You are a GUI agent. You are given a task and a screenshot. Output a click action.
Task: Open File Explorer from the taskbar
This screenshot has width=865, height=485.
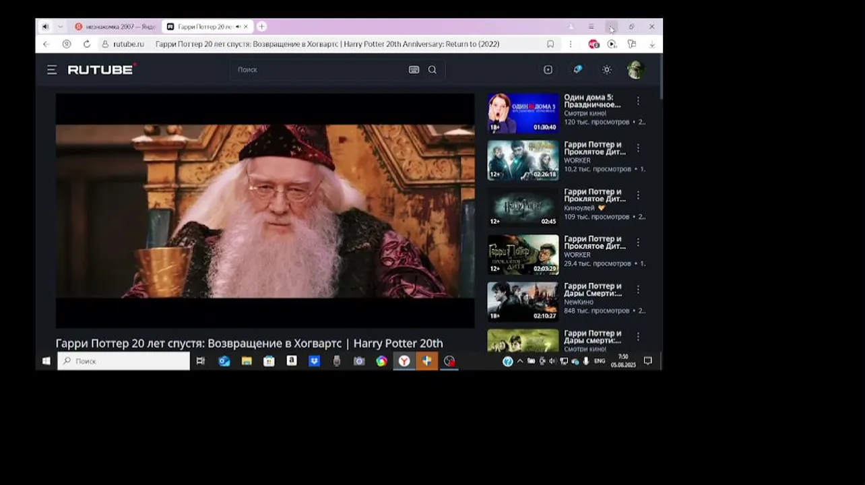click(x=247, y=361)
